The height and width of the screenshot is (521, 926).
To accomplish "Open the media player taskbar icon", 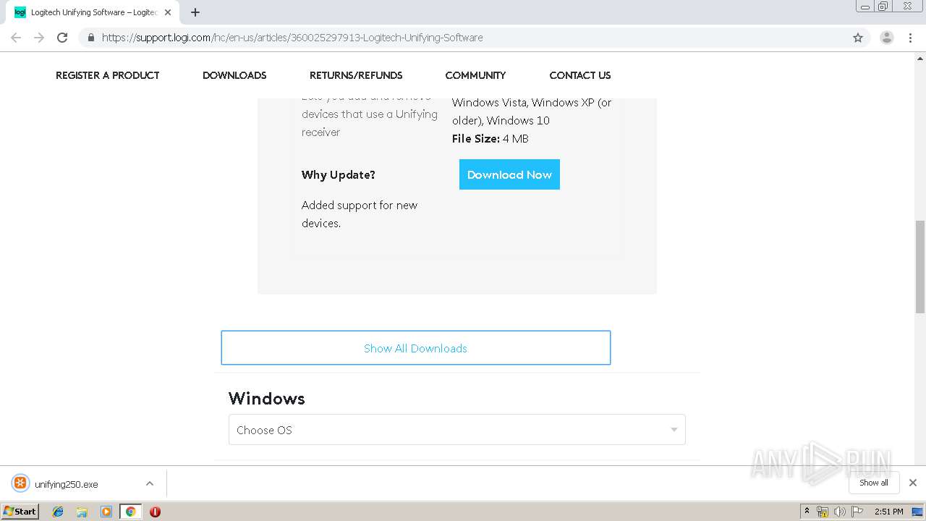I will pos(106,512).
